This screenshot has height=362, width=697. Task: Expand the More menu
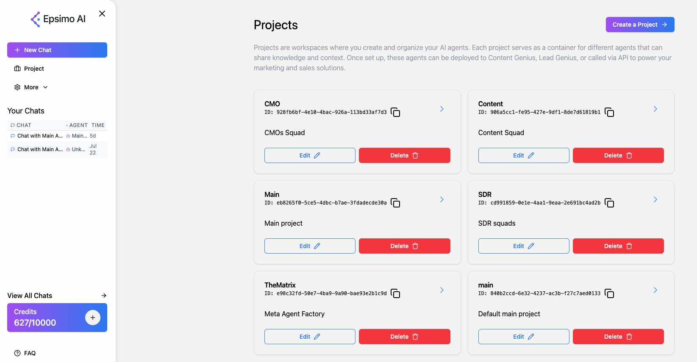coord(31,87)
